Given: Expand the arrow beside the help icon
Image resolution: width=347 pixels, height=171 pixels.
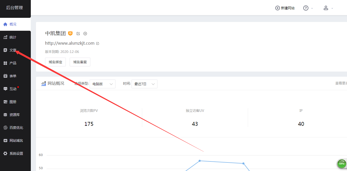Looking at the screenshot, I should point(312,8).
